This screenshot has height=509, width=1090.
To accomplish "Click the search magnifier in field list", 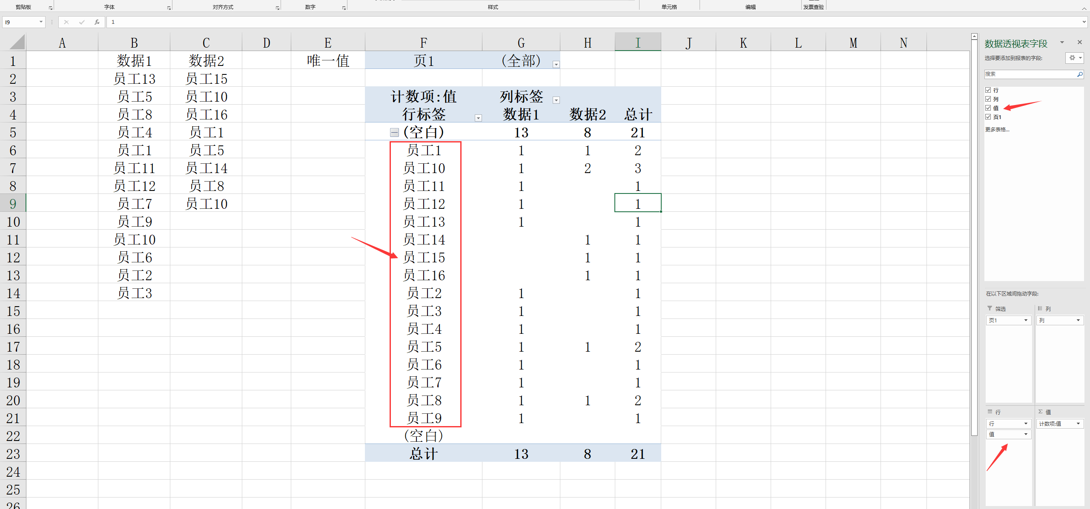I will (x=1080, y=74).
